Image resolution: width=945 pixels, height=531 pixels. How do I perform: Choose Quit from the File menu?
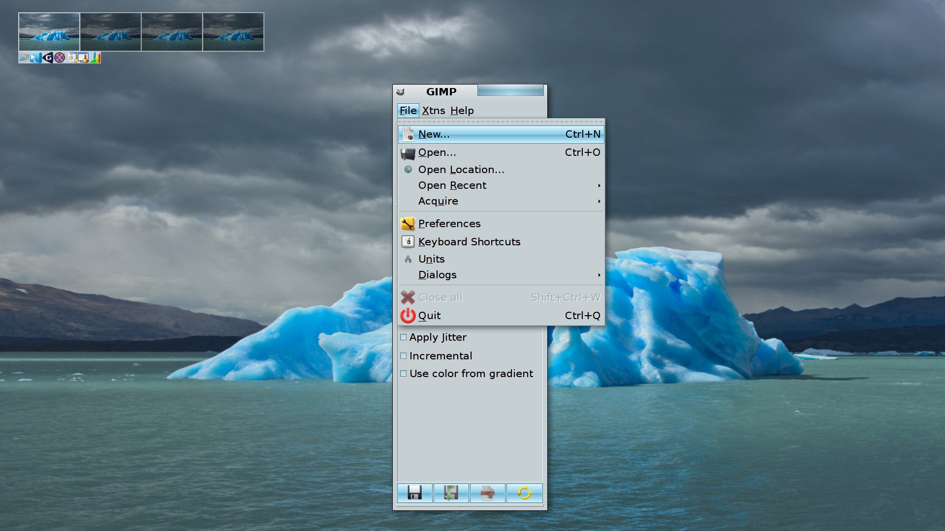pyautogui.click(x=501, y=315)
